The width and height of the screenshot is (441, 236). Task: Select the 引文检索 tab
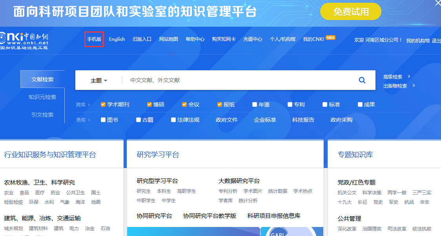pos(42,115)
